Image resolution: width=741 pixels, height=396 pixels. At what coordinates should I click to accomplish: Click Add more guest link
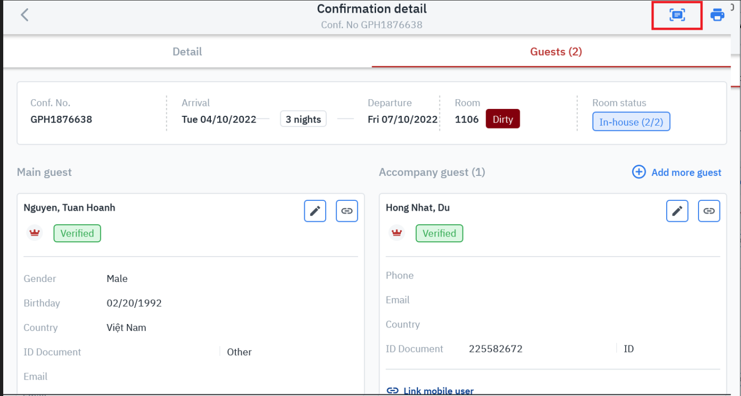point(686,173)
